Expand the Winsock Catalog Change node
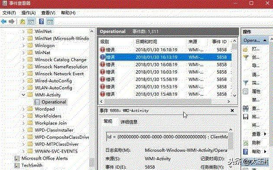 (x=23, y=60)
